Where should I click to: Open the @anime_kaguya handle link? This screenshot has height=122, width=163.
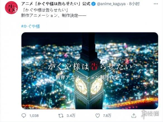click(111, 4)
